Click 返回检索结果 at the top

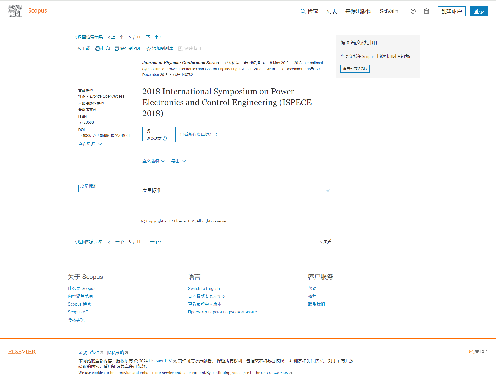click(89, 37)
